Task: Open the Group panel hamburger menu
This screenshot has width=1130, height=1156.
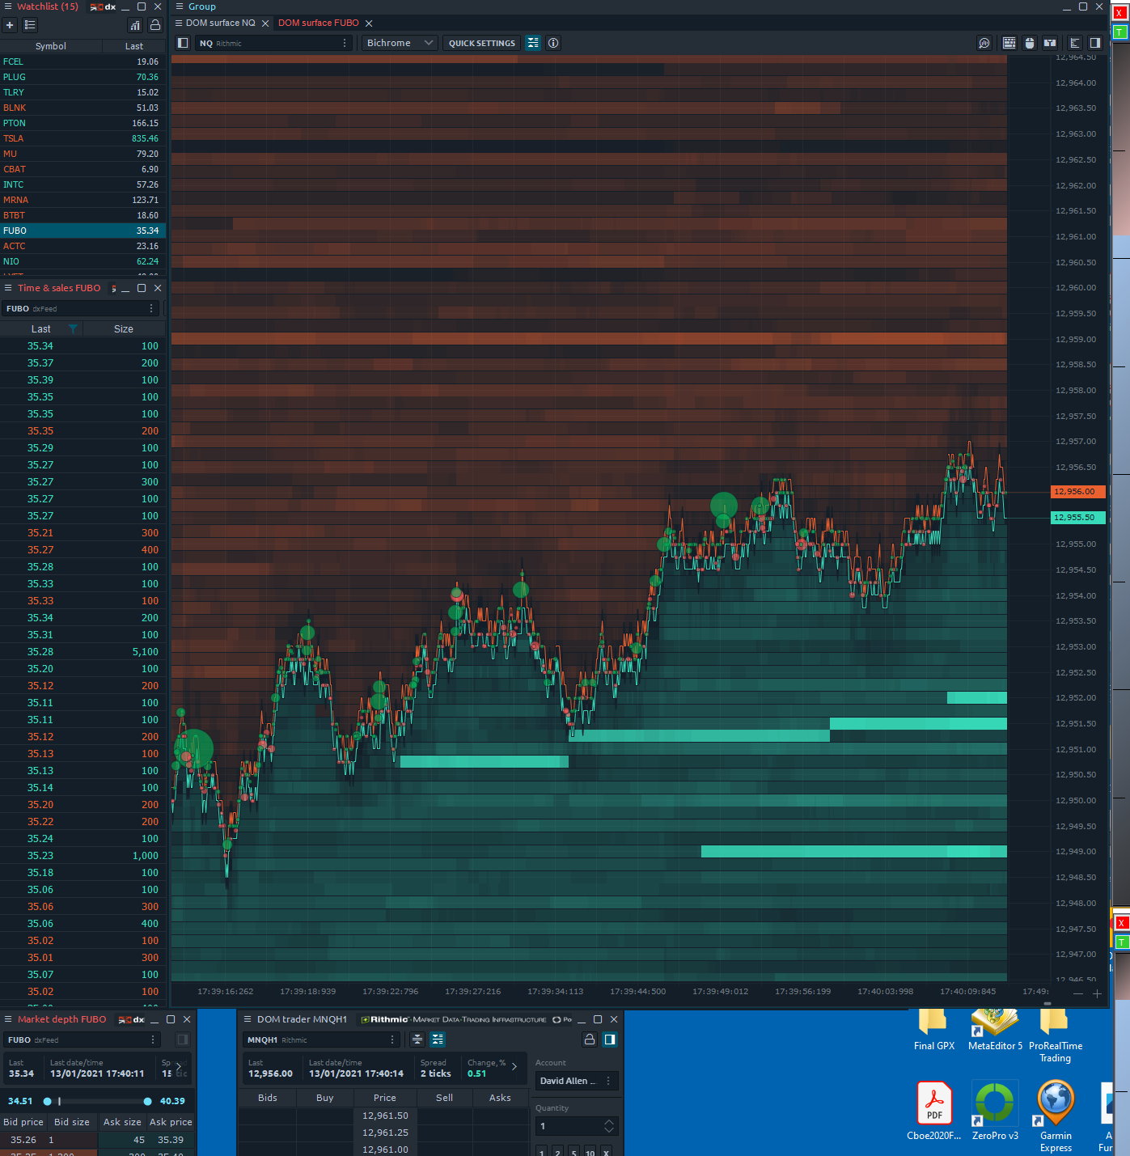Action: pos(180,6)
